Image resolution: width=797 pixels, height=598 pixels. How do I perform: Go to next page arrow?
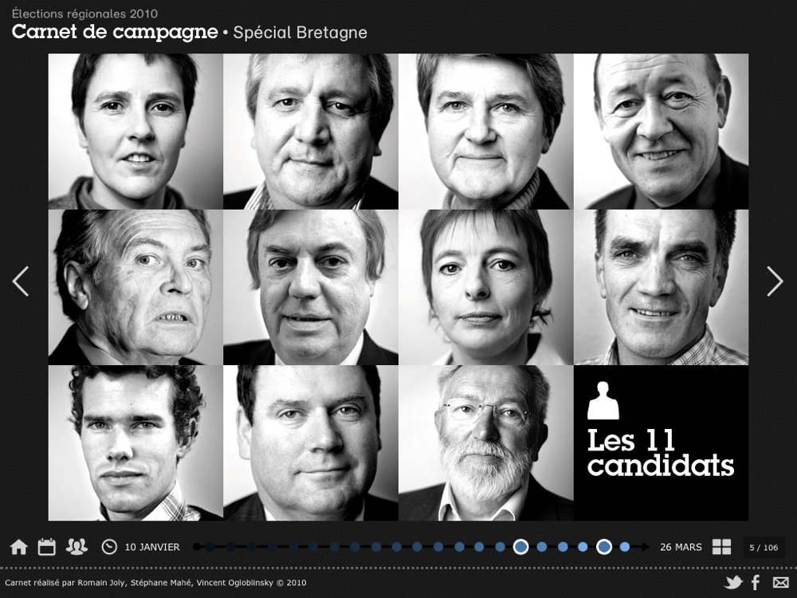click(x=775, y=281)
